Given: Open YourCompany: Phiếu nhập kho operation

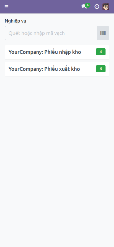Looking at the screenshot, I should click(57, 52).
